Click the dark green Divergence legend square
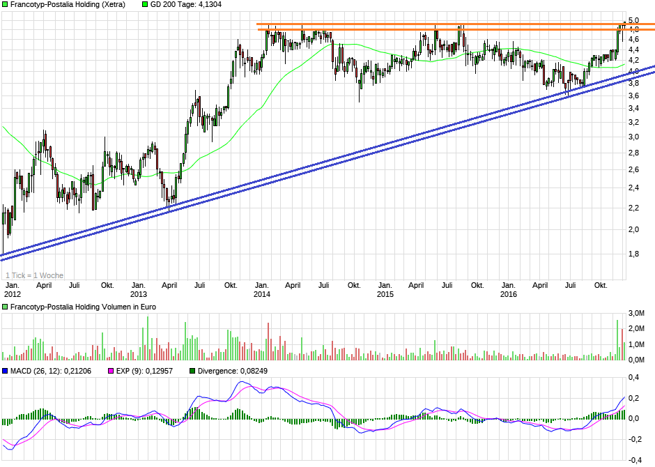 tap(192, 371)
